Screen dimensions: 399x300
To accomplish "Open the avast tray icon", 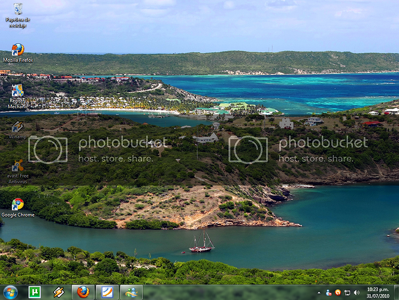I will [x=338, y=292].
